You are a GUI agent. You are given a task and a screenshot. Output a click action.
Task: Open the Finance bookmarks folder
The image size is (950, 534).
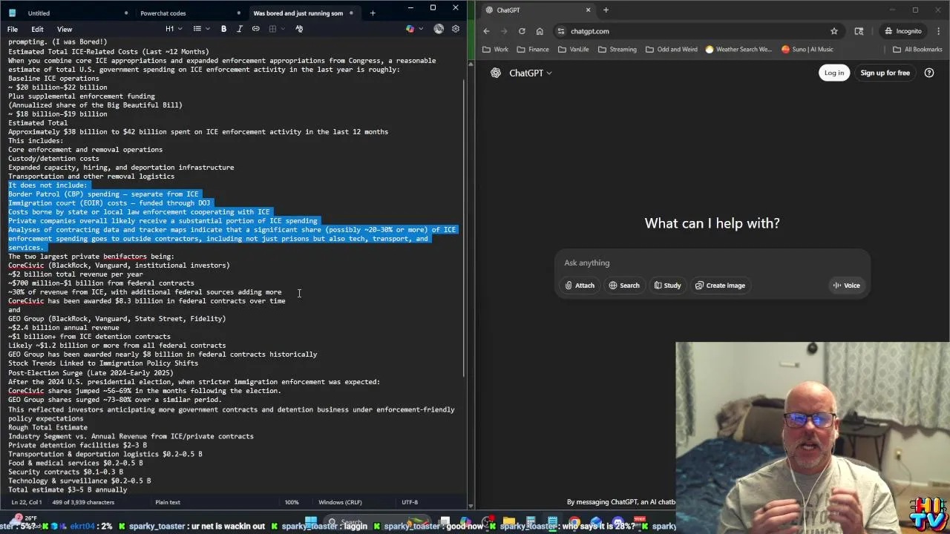[x=534, y=50]
